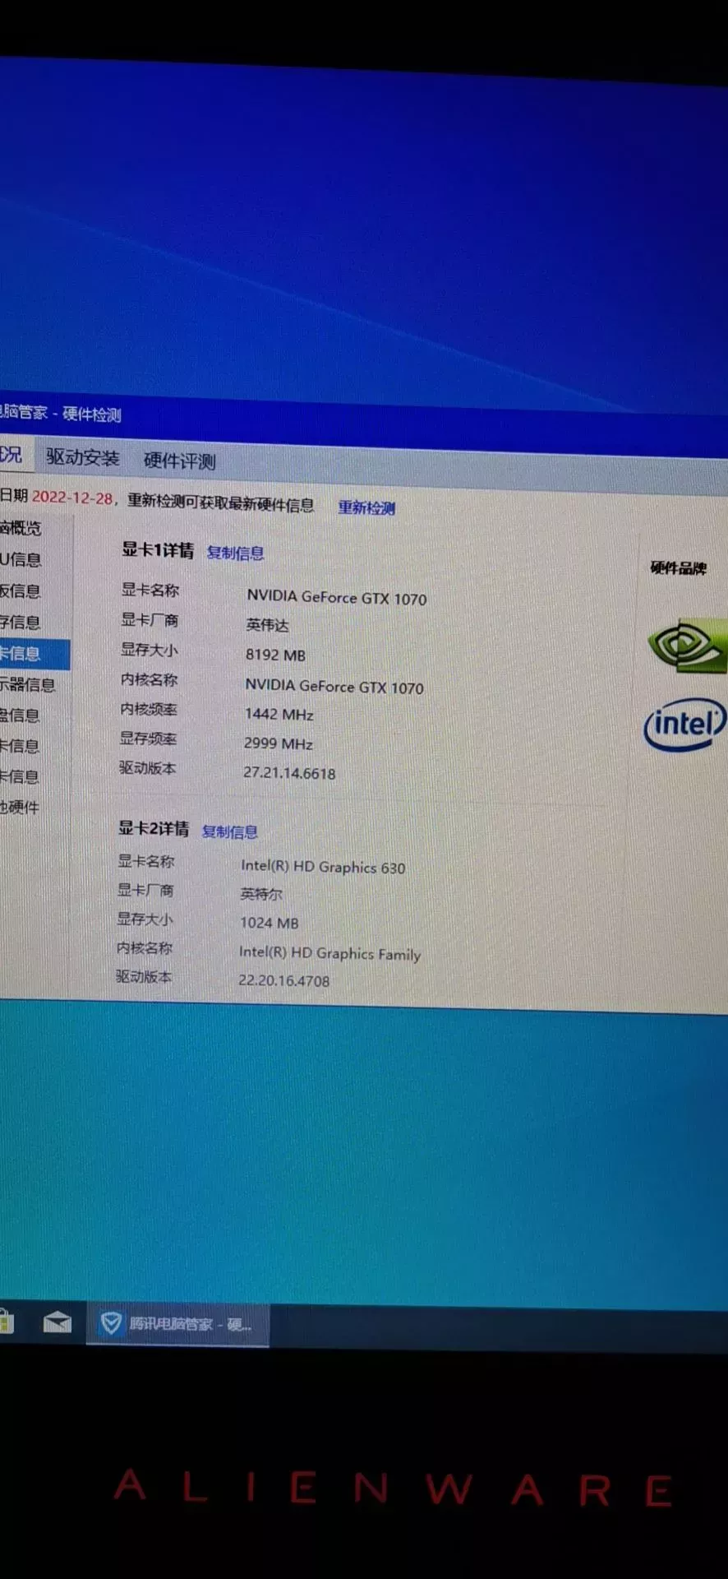Click the 1024 MB memory value
728x1579 pixels.
click(270, 923)
